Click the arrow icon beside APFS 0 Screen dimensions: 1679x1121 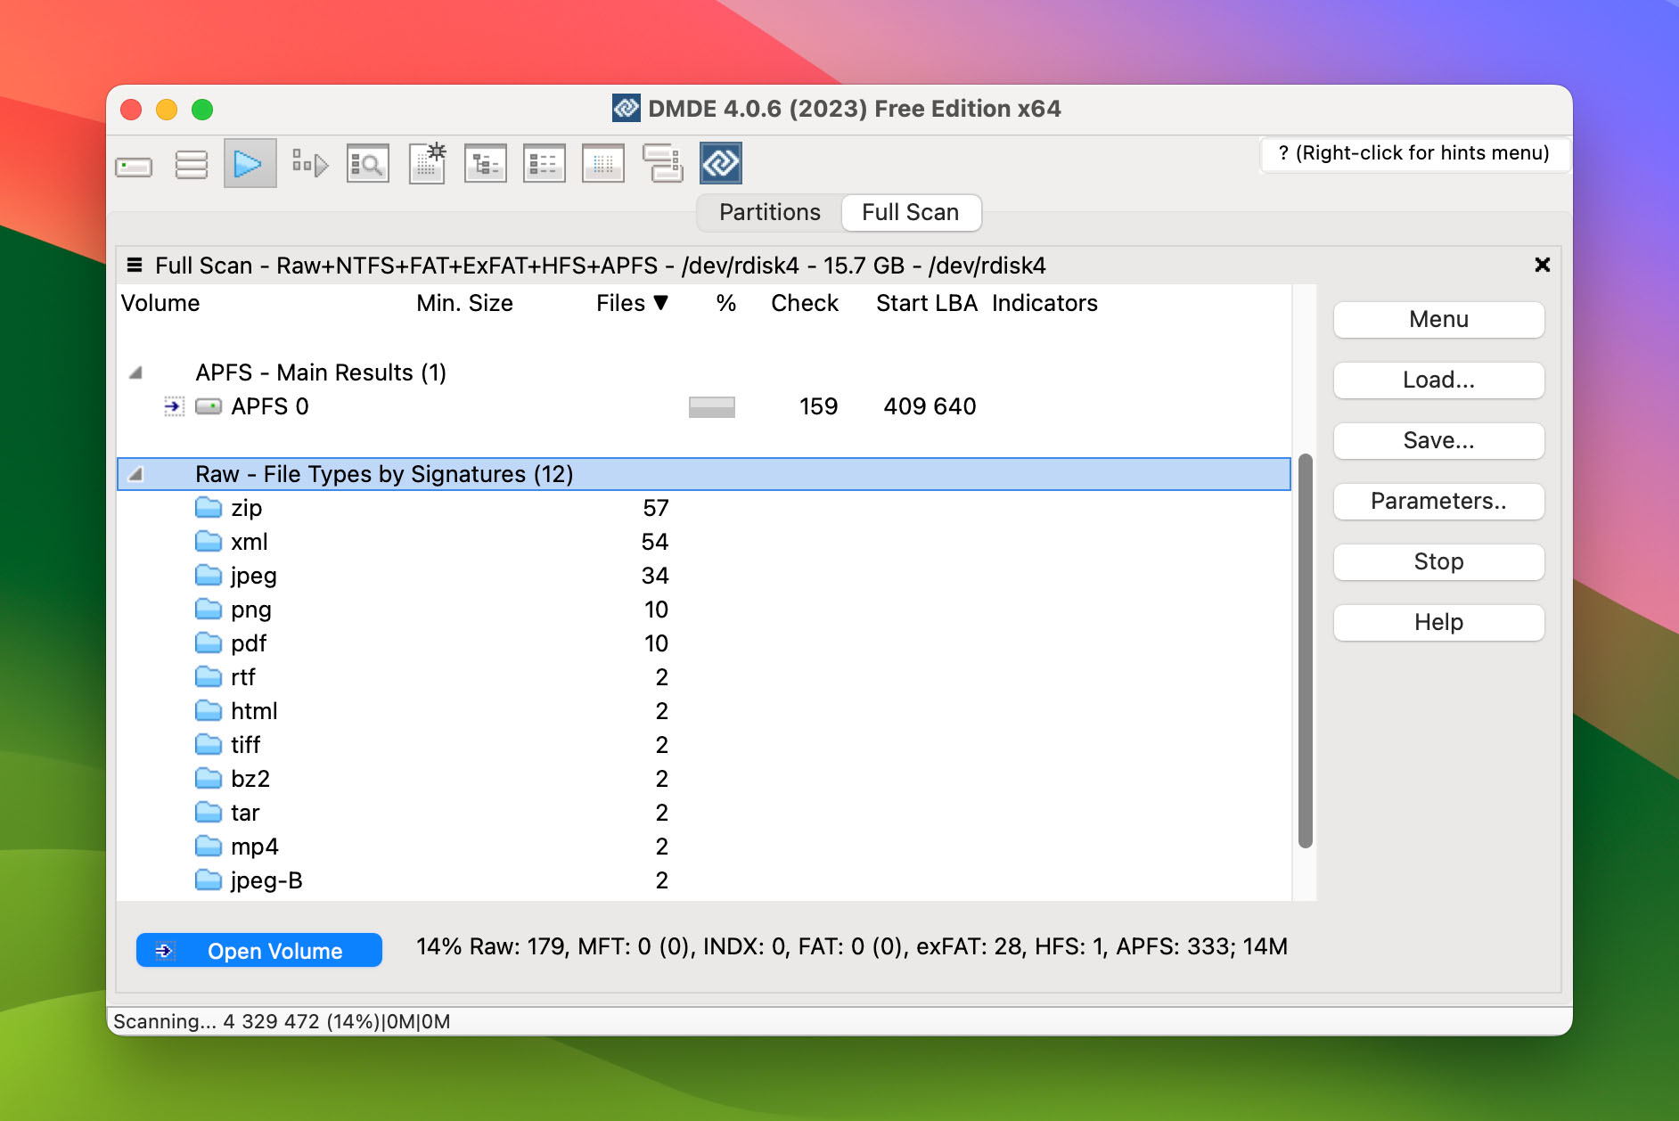173,406
